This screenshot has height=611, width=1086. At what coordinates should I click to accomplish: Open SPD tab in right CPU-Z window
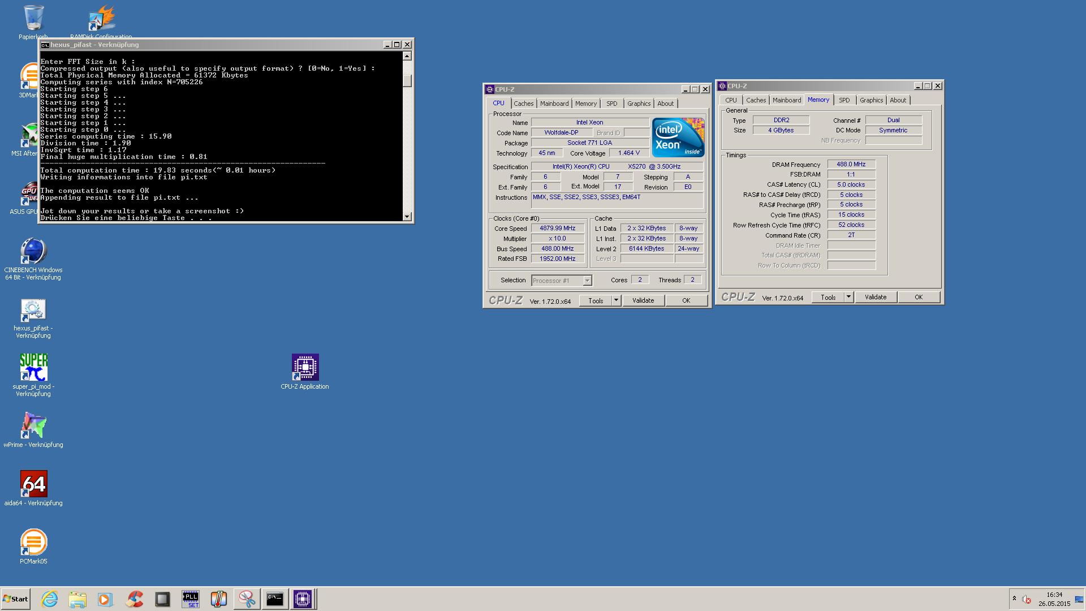tap(844, 100)
